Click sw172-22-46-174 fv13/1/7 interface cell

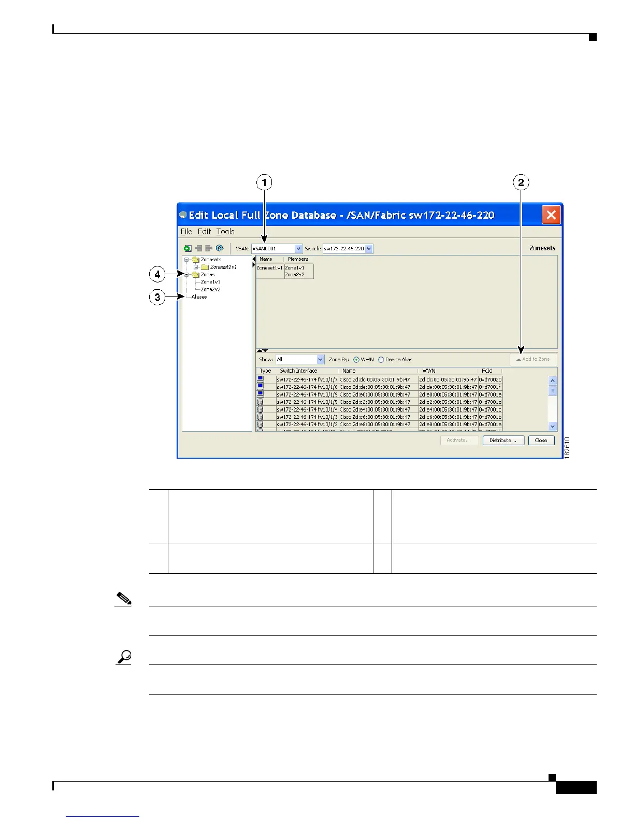click(307, 380)
